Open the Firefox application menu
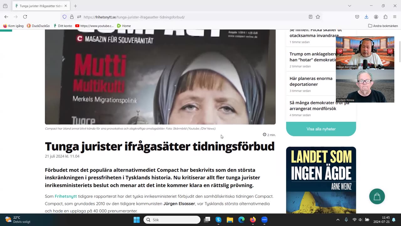This screenshot has width=401, height=226. coord(395,17)
